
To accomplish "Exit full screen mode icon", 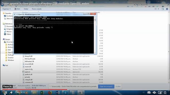I will [165, 93].
